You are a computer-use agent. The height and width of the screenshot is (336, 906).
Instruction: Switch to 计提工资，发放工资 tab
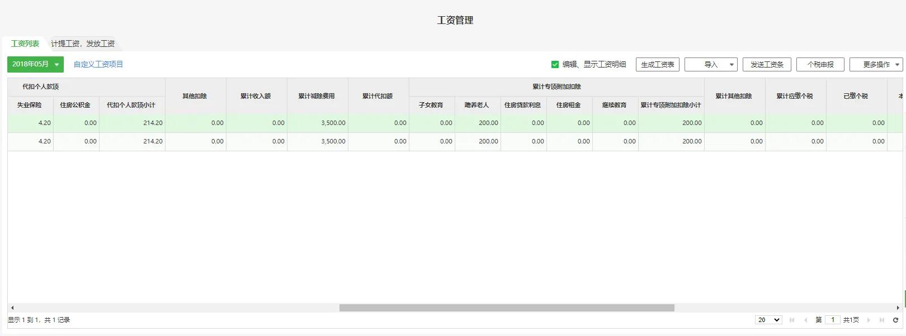pos(83,44)
